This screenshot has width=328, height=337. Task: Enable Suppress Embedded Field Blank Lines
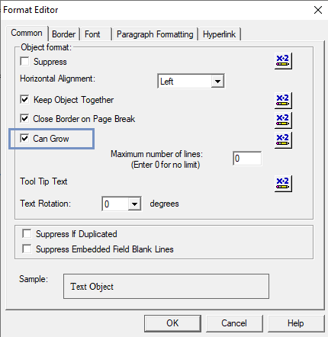27,249
